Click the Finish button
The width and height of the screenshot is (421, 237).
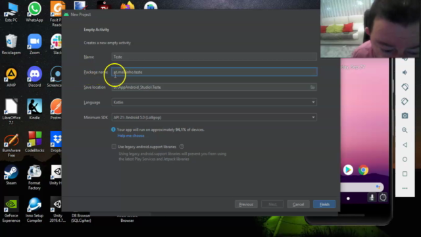tap(324, 205)
